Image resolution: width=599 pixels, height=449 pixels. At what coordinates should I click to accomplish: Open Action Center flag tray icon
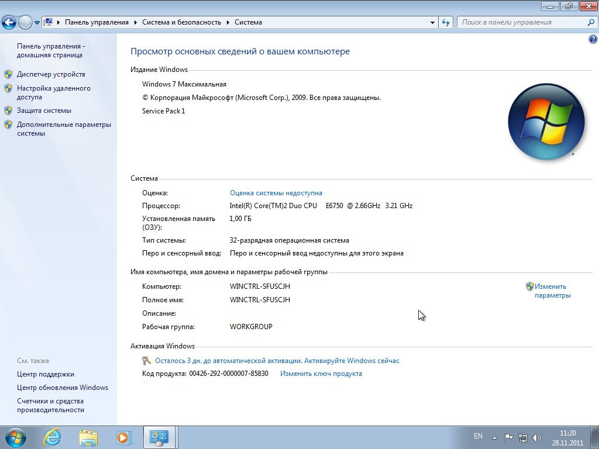tap(508, 437)
